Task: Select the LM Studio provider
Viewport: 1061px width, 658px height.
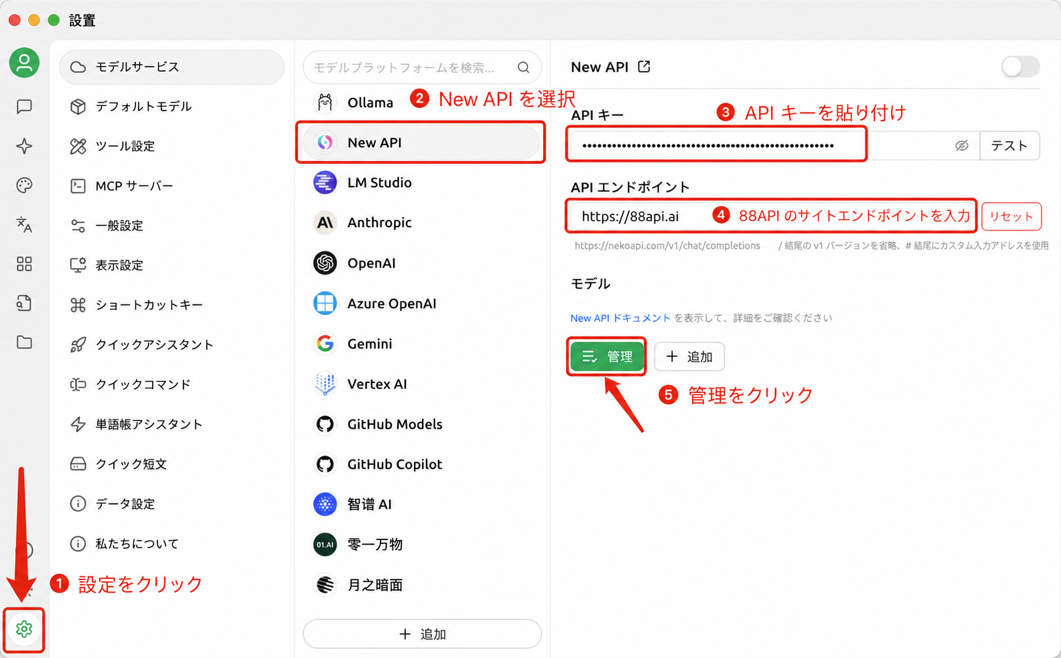Action: tap(422, 182)
